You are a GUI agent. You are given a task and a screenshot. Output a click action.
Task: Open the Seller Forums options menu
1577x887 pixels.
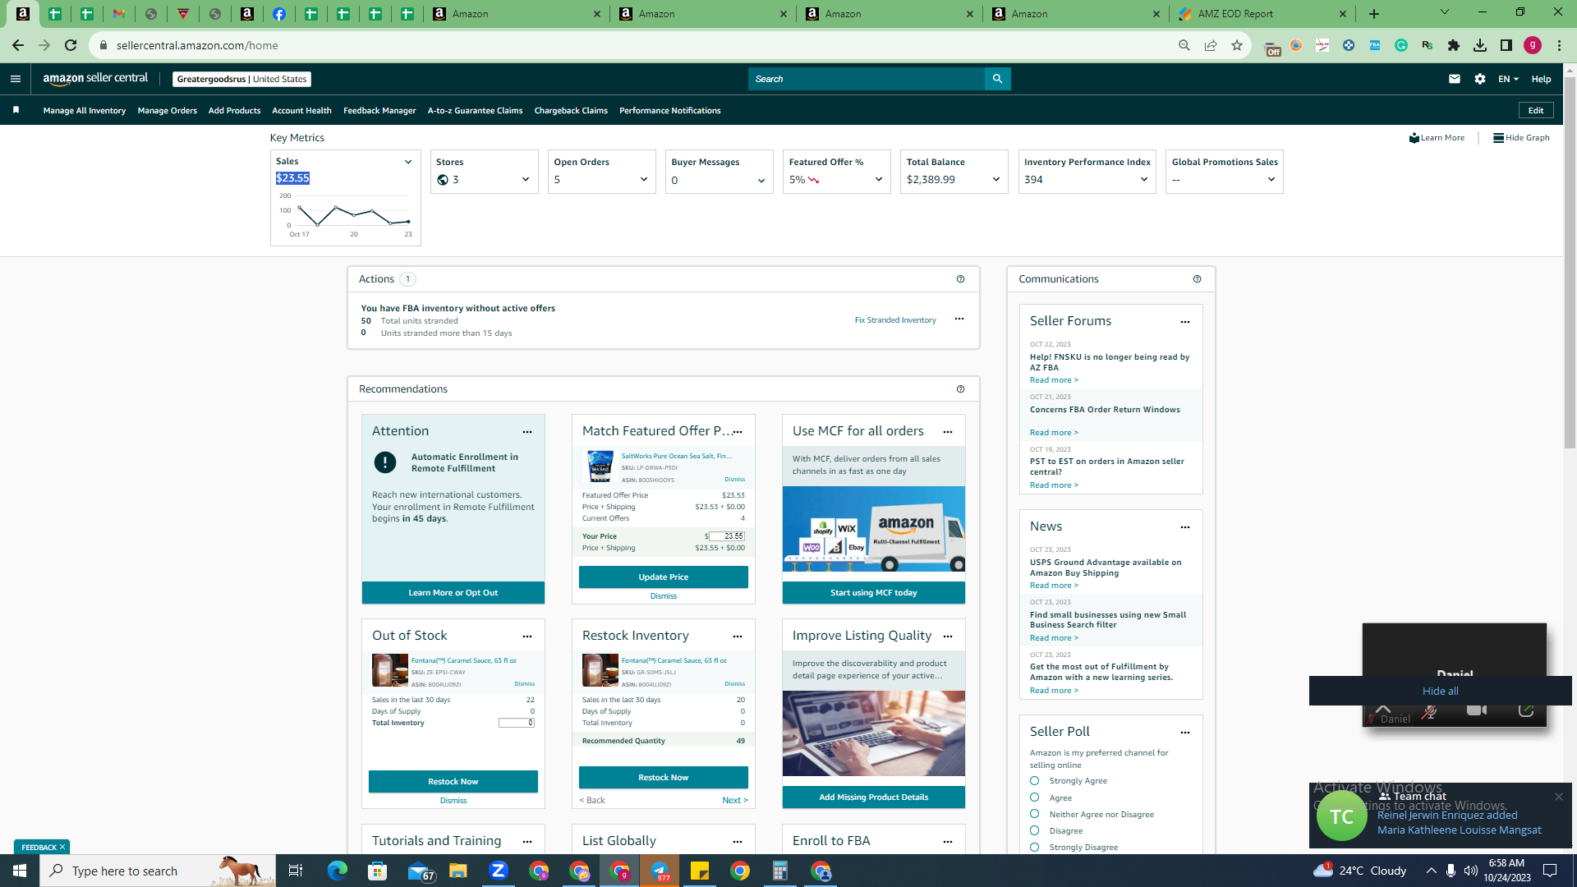point(1185,322)
